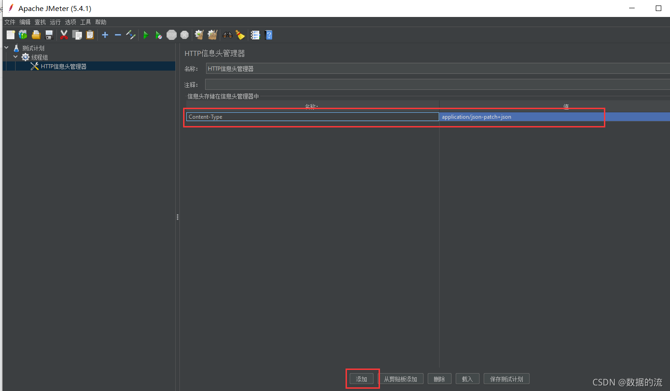Open the 编辑 menu
This screenshot has width=670, height=391.
click(25, 22)
